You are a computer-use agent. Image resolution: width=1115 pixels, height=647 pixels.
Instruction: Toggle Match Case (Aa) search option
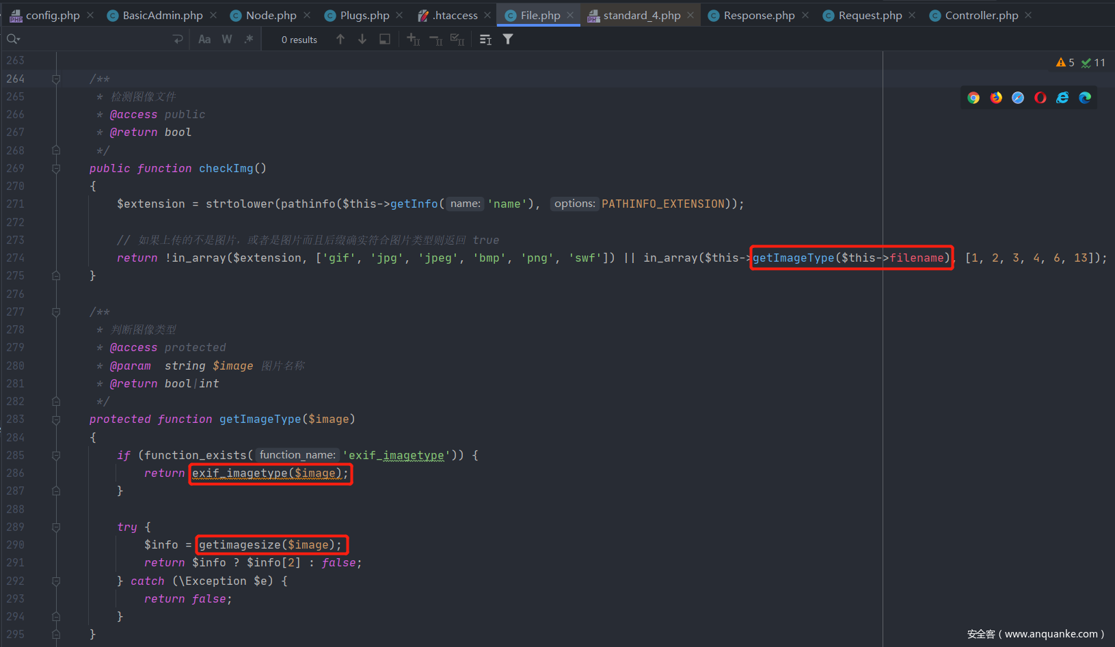coord(204,40)
